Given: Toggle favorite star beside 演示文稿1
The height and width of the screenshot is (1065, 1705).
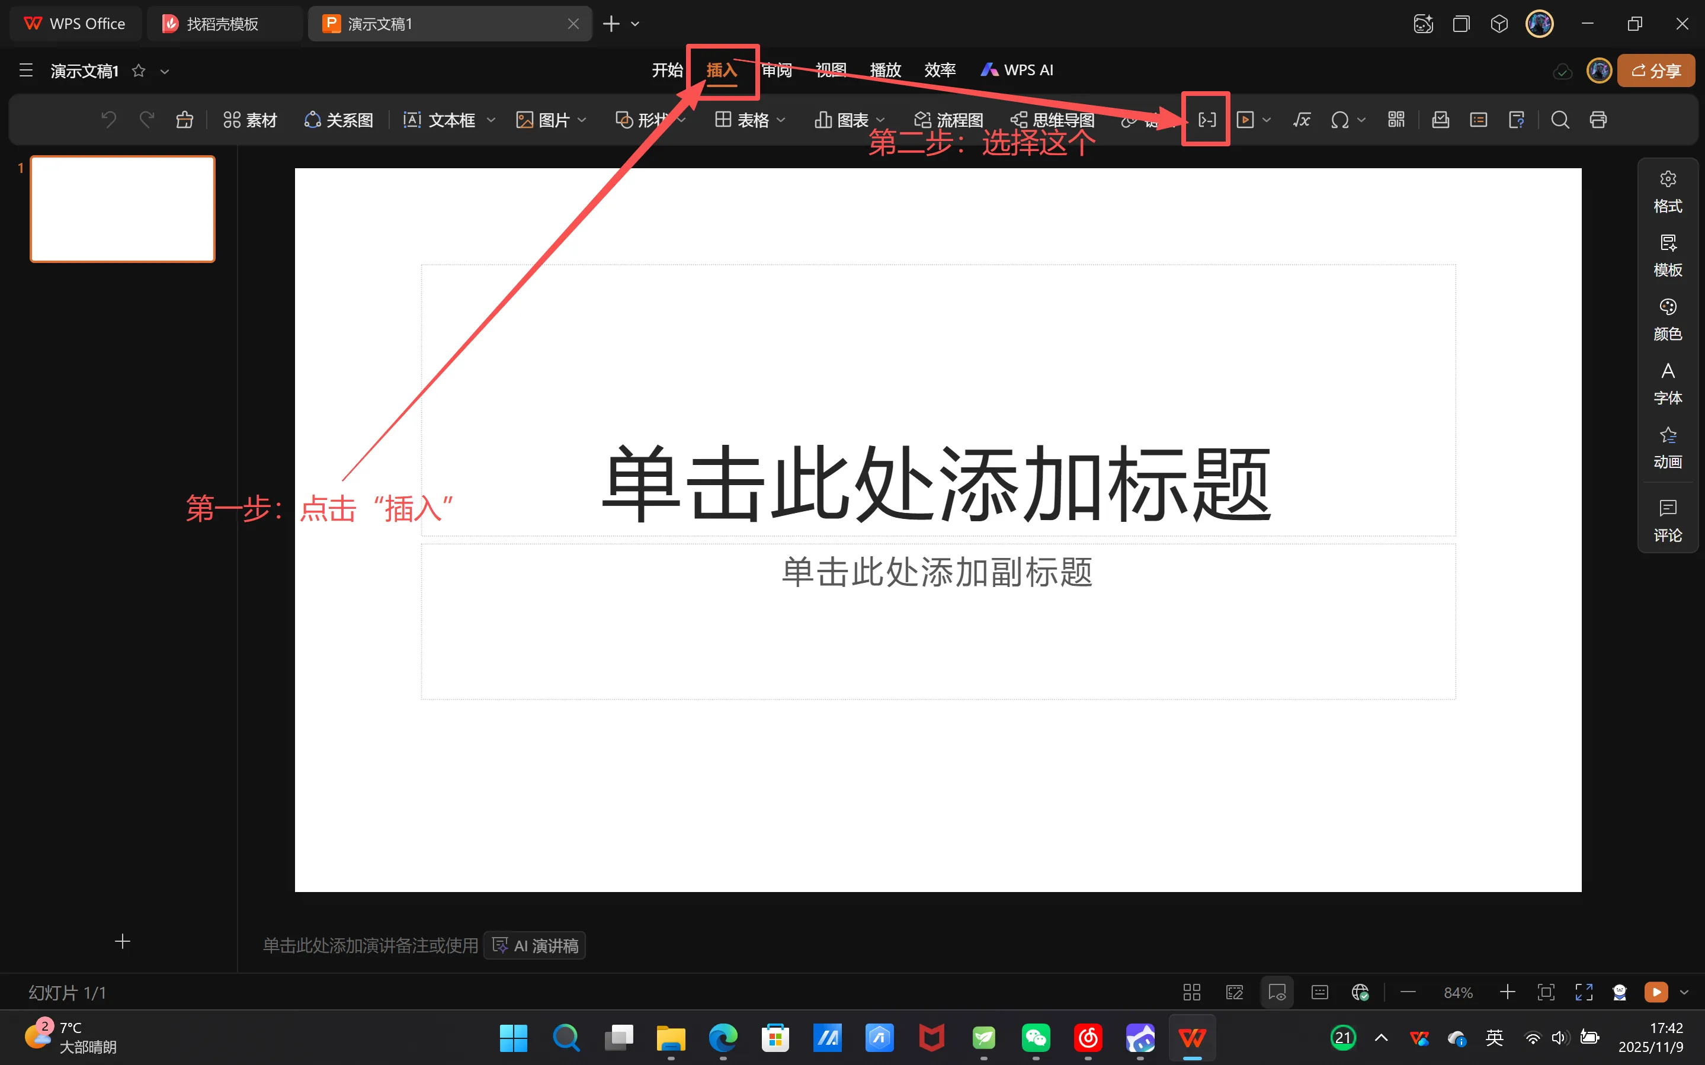Looking at the screenshot, I should pos(139,70).
